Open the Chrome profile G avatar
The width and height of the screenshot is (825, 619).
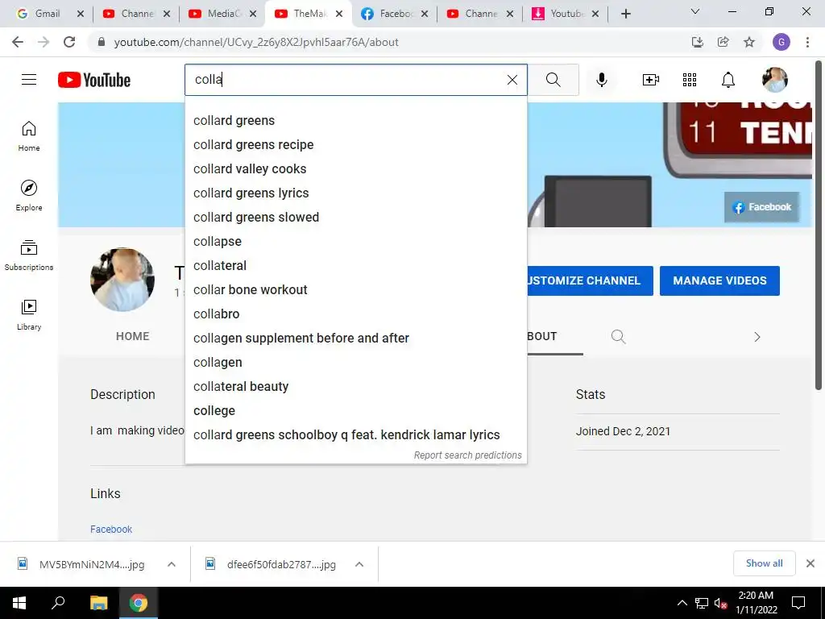[x=781, y=42]
